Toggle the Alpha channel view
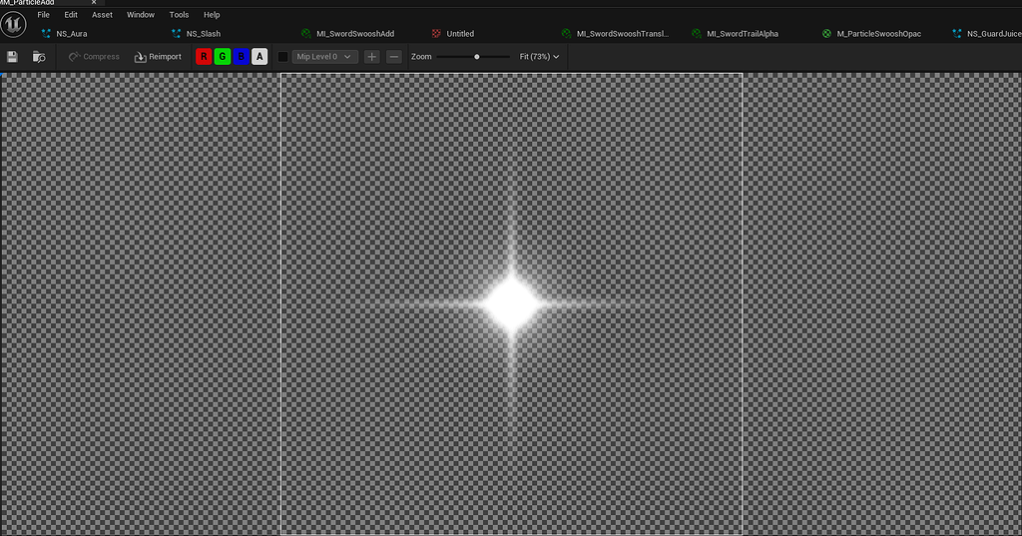Viewport: 1022px width, 536px height. pos(259,57)
